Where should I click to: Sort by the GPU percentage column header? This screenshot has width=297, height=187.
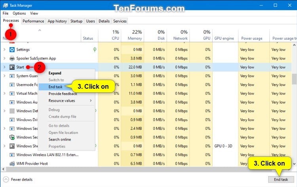pyautogui.click(x=201, y=35)
